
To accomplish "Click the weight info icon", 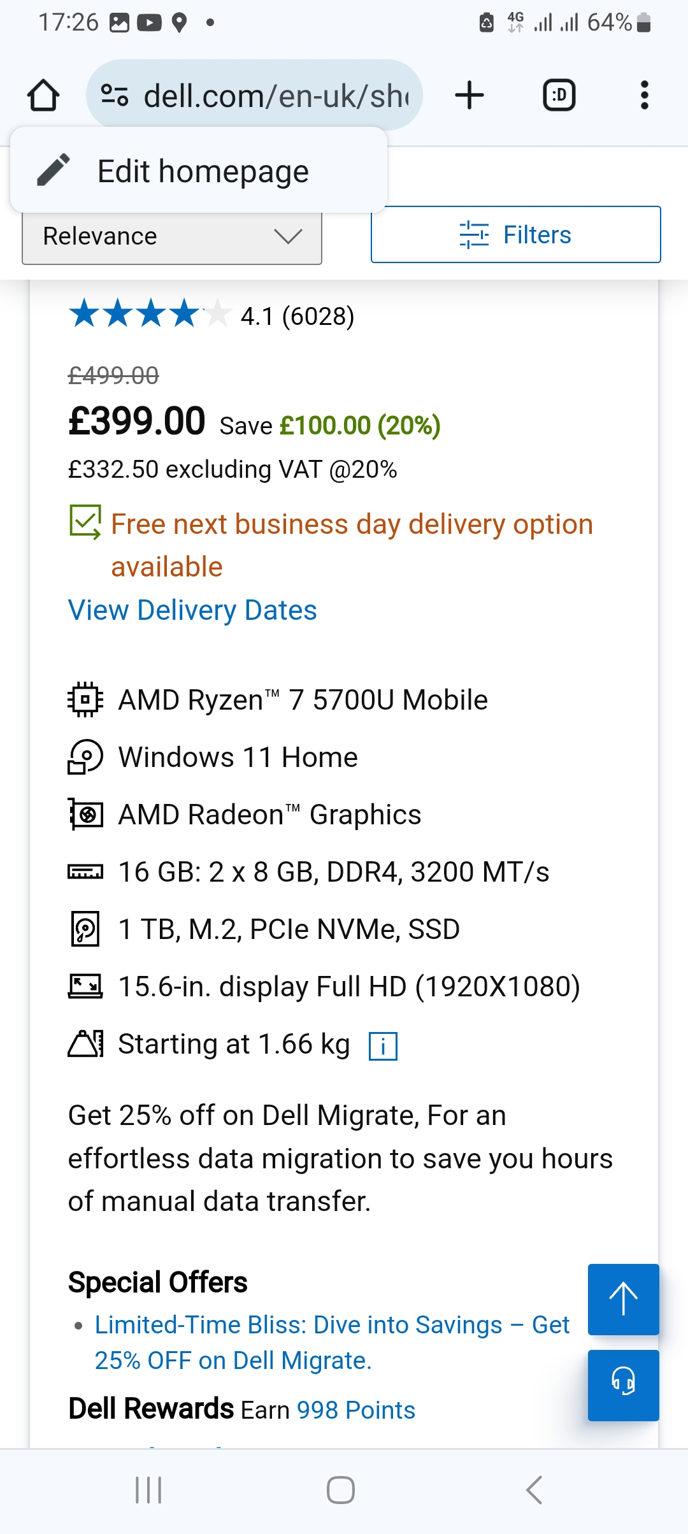I will 383,1046.
